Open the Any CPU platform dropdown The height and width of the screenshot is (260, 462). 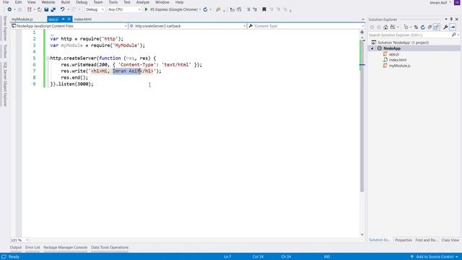coord(124,9)
